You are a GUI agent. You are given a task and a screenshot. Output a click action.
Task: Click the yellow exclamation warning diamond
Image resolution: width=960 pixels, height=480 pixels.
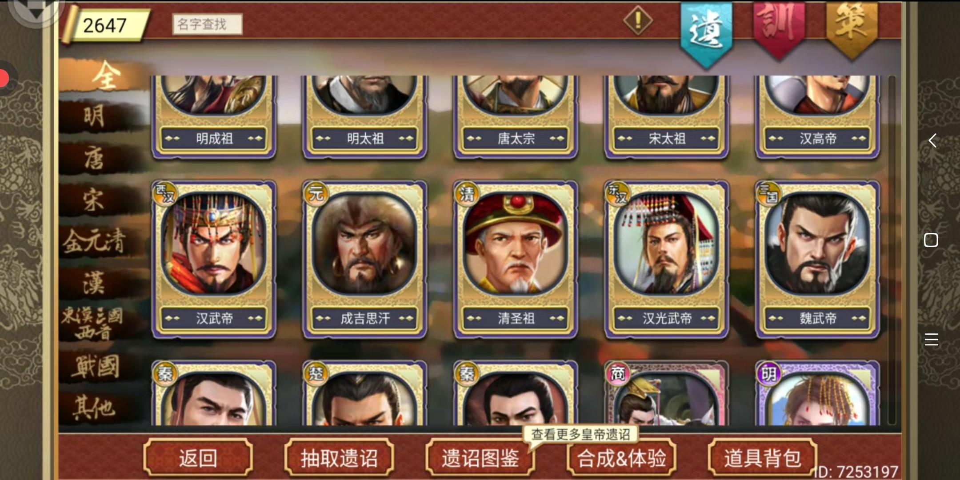pos(638,20)
